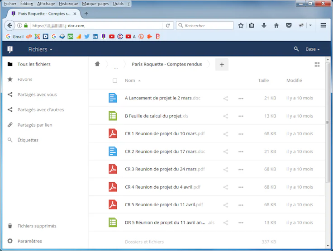Open Favoris in the sidebar
Viewport: 333px width, 251px height.
pyautogui.click(x=25, y=80)
